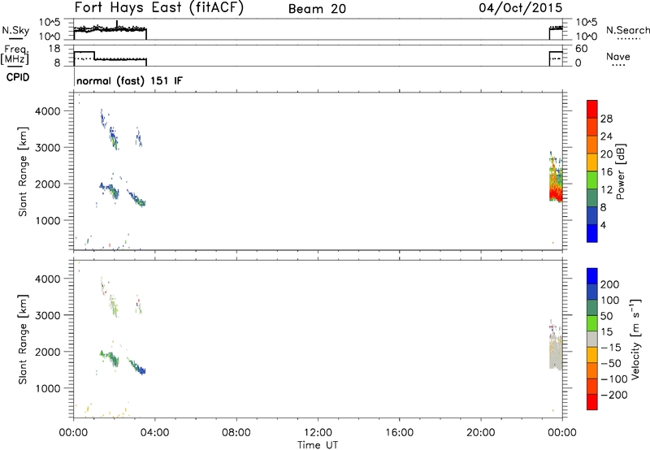Image resolution: width=650 pixels, height=450 pixels.
Task: Click the velocity colorbar value 200
Action: pos(610,284)
